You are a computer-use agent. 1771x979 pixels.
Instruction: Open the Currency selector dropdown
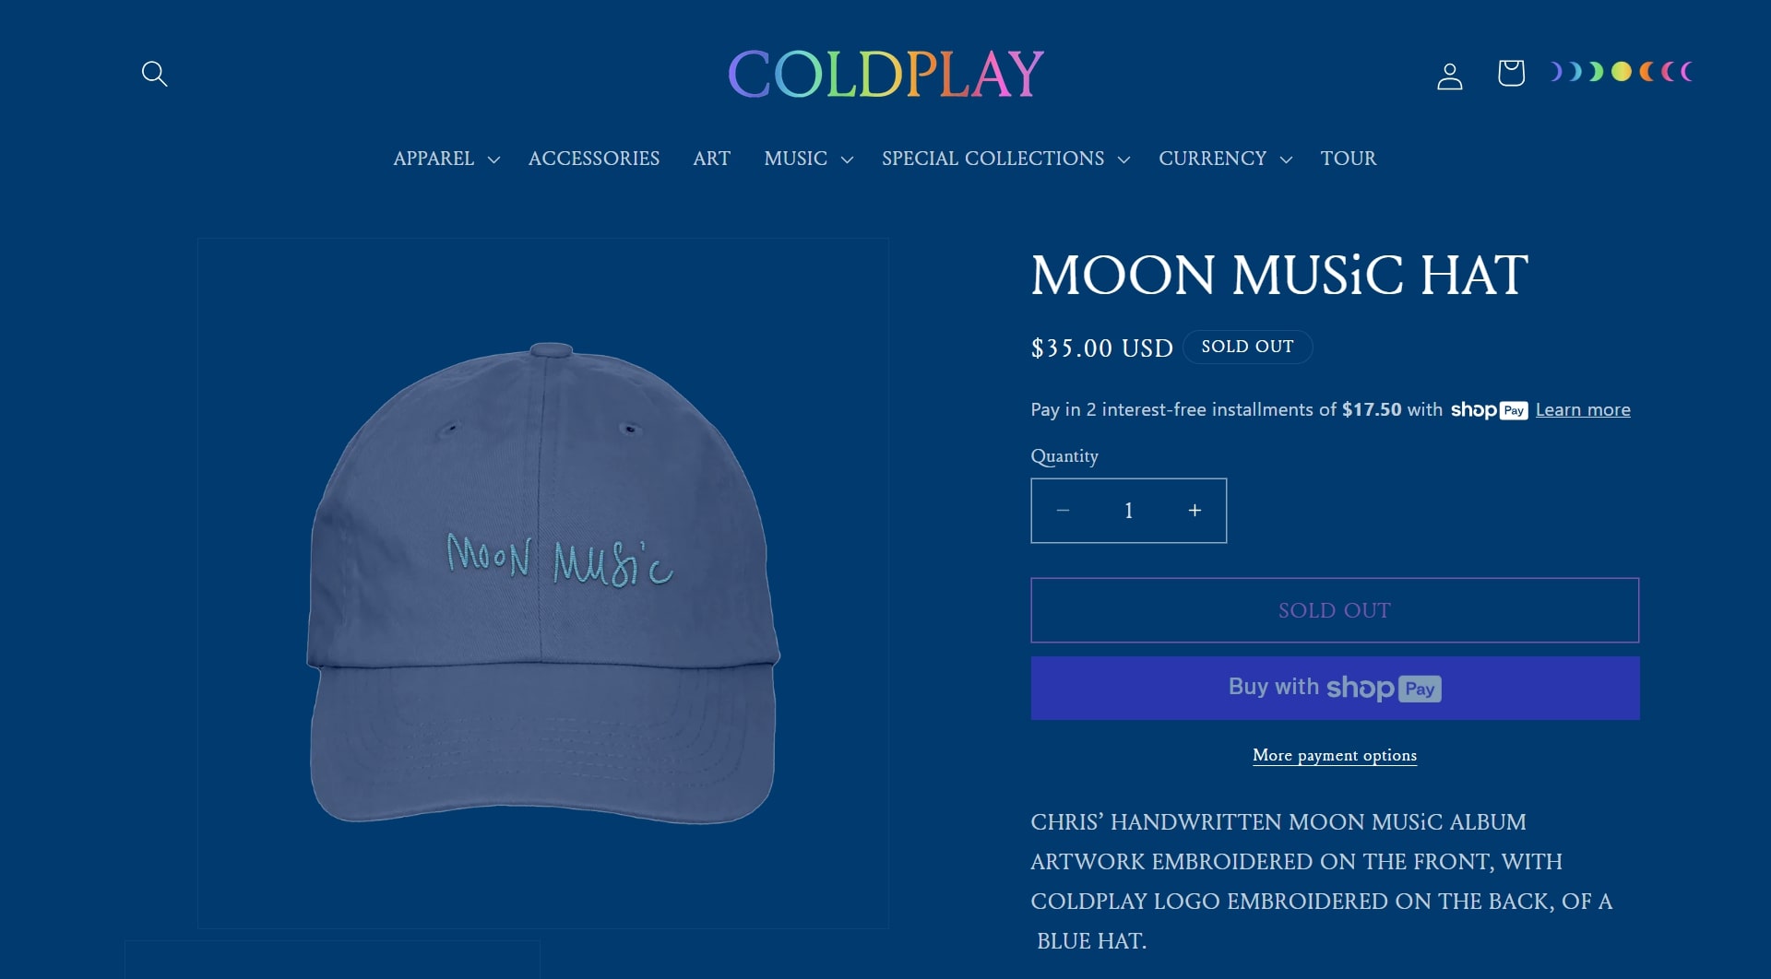point(1225,159)
